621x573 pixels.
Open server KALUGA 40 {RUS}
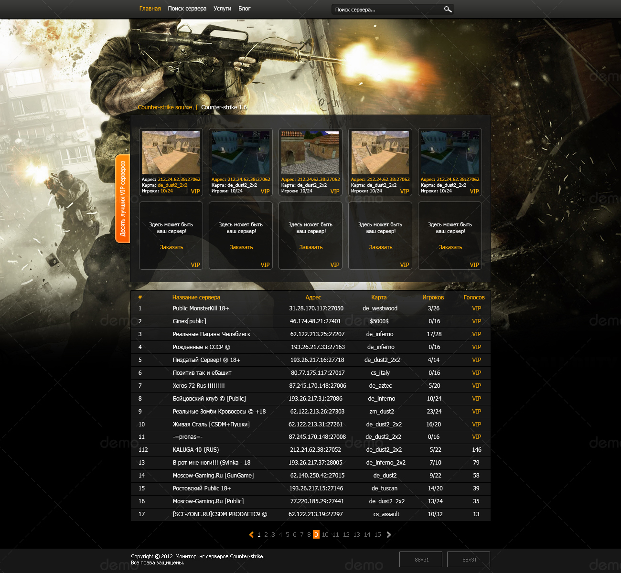196,450
